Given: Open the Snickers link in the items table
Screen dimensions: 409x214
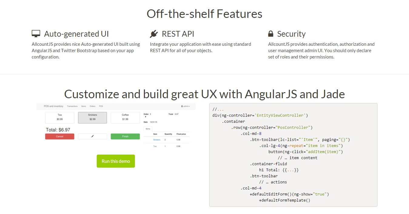Looking at the screenshot, I should (156, 140).
